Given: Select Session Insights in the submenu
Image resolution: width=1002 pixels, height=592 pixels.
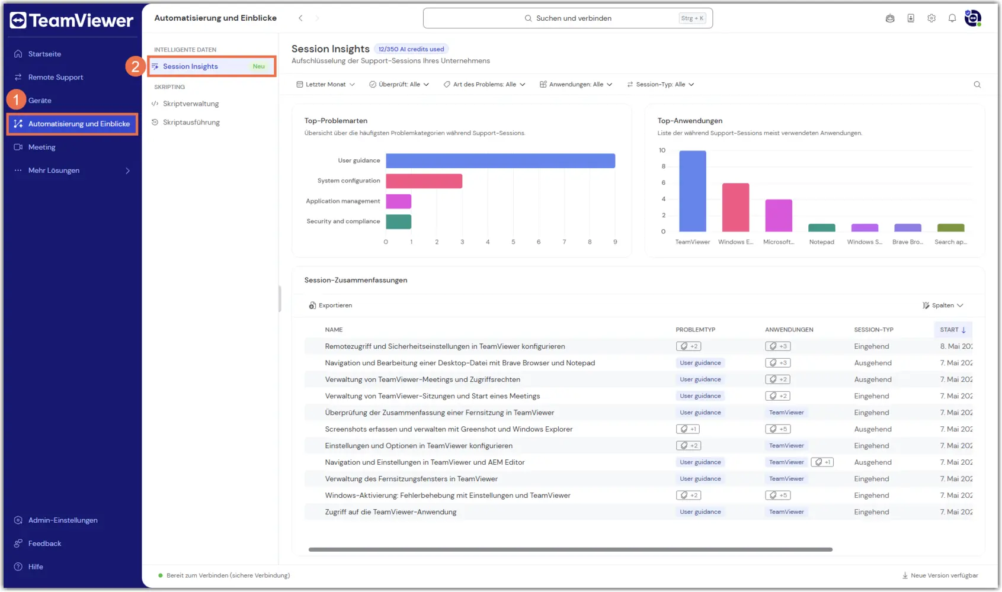Looking at the screenshot, I should 211,66.
